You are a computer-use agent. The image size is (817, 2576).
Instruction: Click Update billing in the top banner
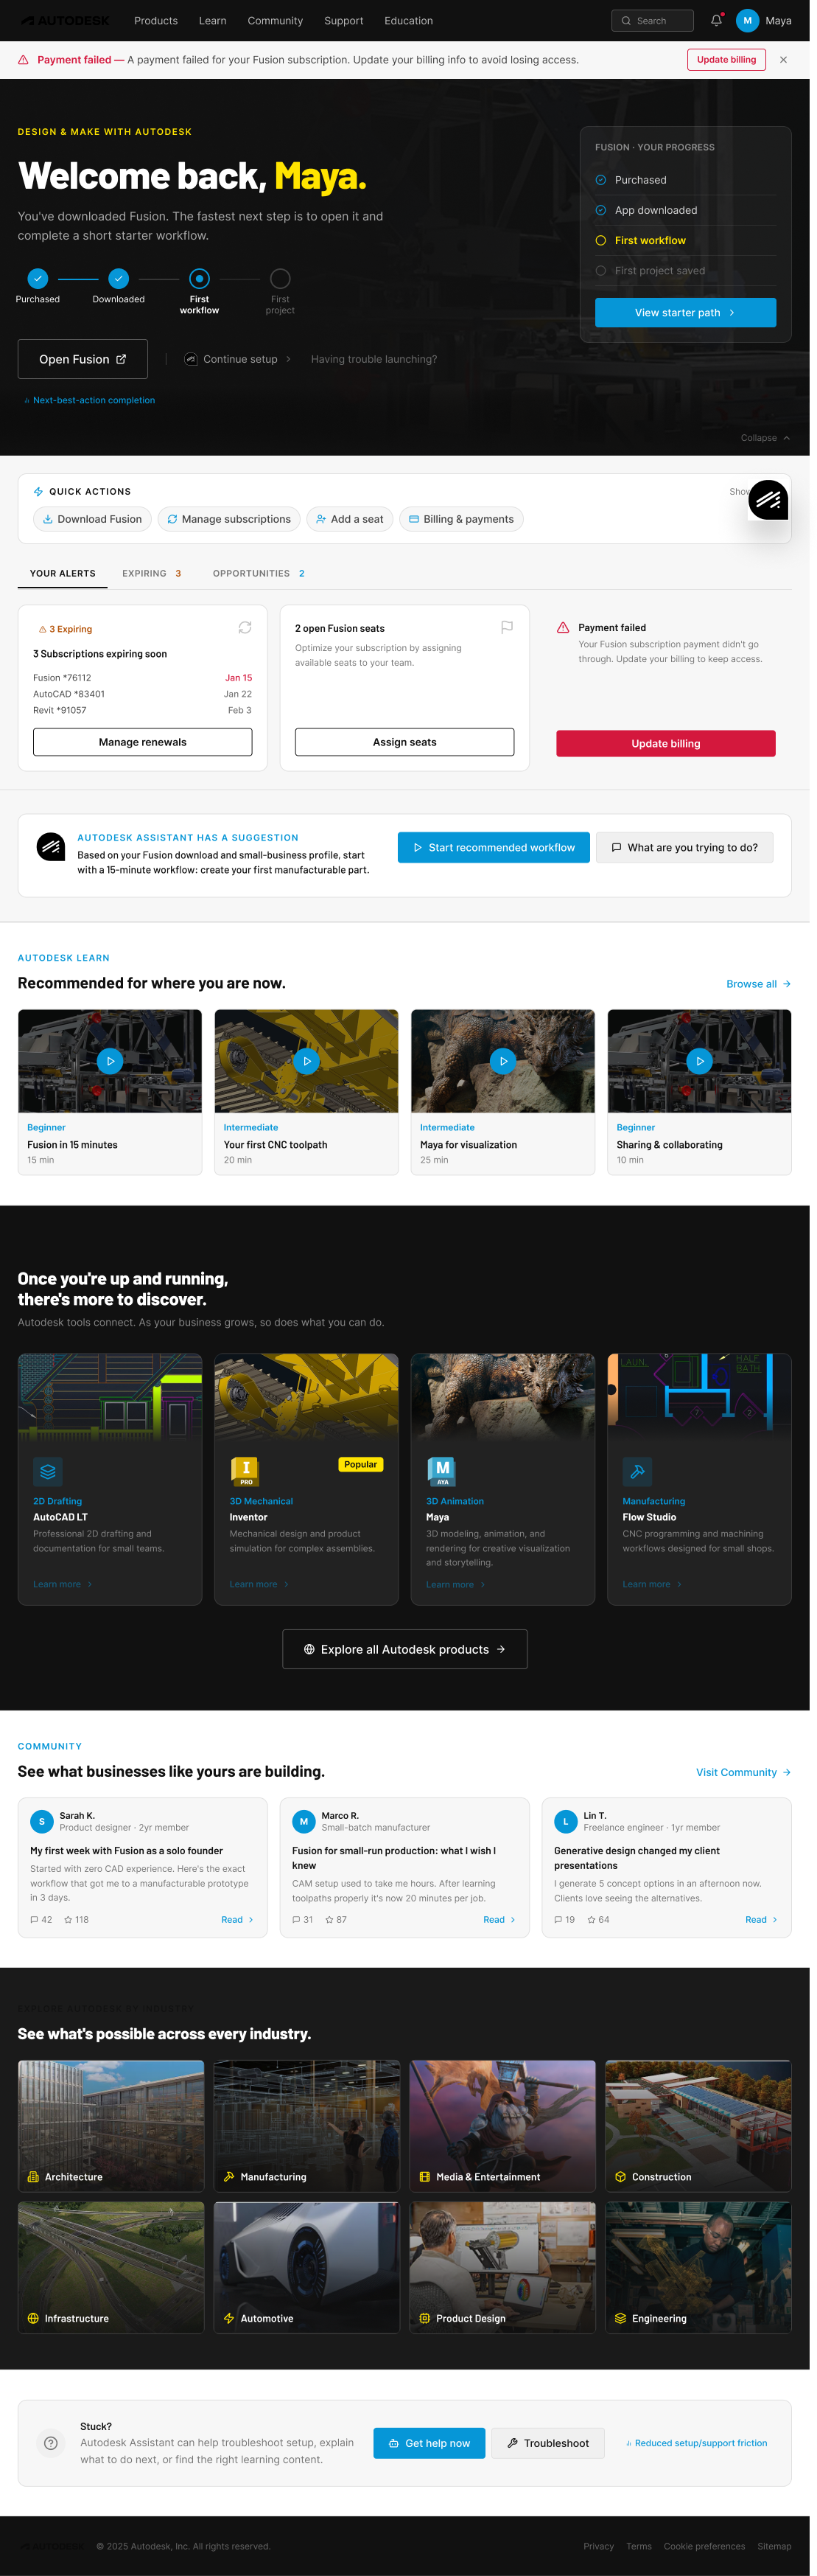[726, 60]
